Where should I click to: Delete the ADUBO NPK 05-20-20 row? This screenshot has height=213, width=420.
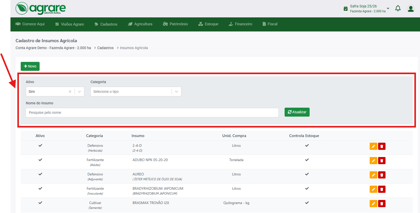pyautogui.click(x=382, y=161)
